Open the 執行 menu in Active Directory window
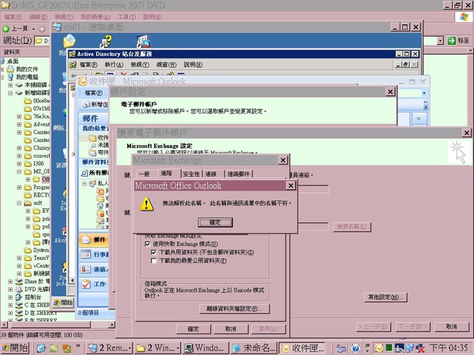474x355 pixels. 114,65
